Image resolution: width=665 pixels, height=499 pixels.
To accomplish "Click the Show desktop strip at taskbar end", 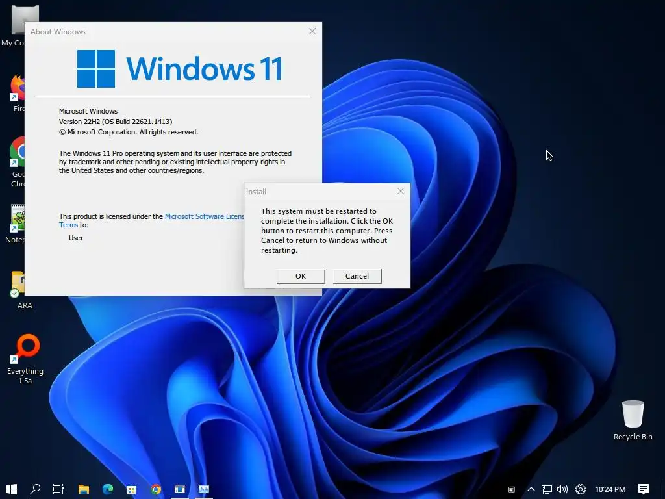I will [662, 489].
